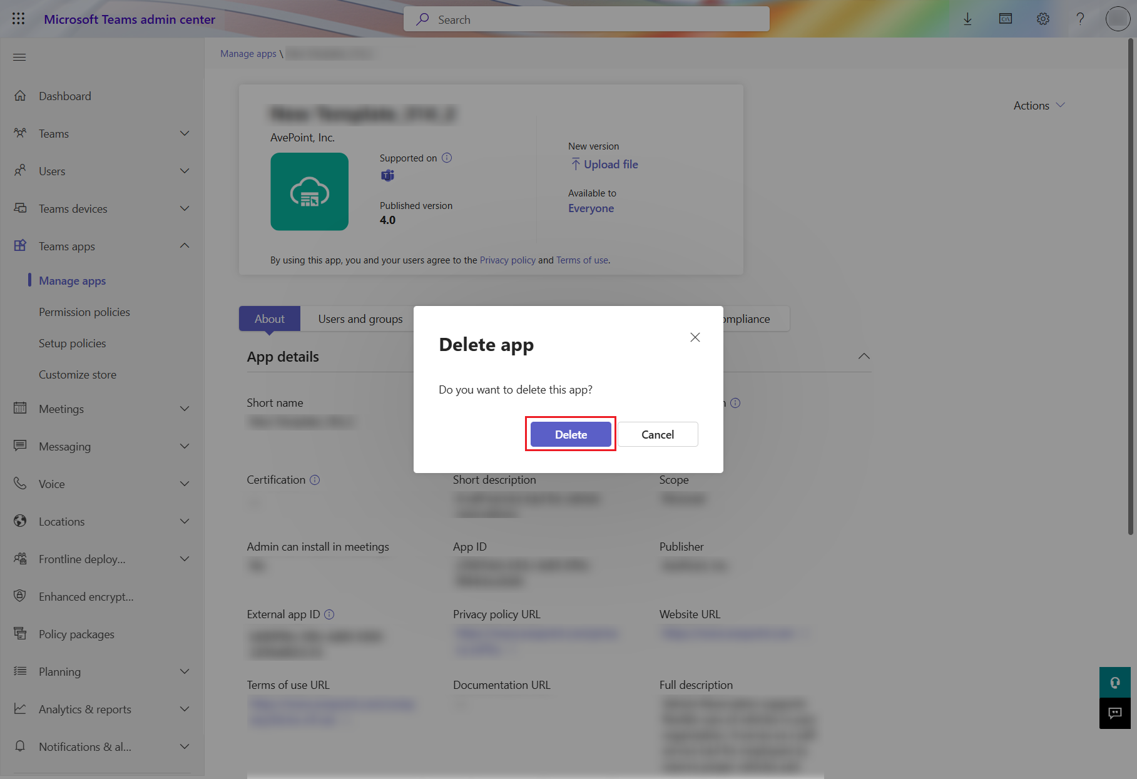The height and width of the screenshot is (779, 1137).
Task: Click the green AvePoint app thumbnail
Action: pyautogui.click(x=309, y=191)
